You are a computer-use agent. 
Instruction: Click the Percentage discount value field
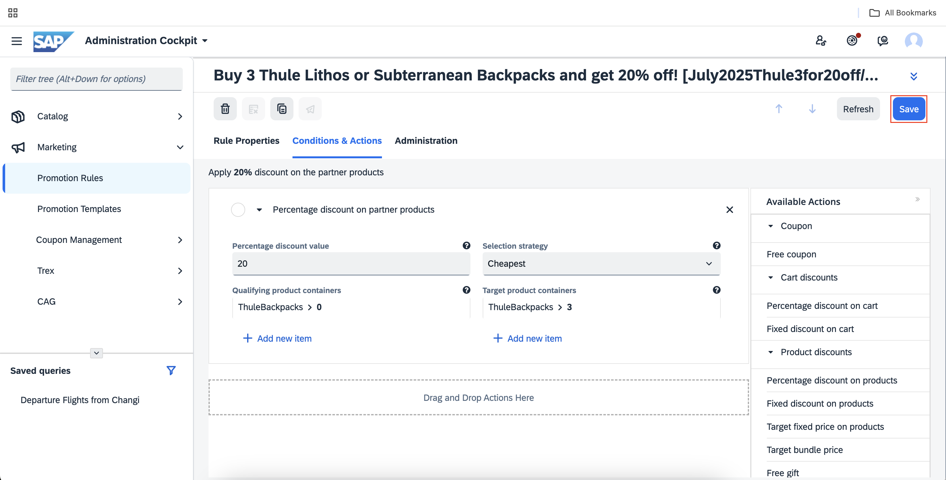click(x=351, y=263)
